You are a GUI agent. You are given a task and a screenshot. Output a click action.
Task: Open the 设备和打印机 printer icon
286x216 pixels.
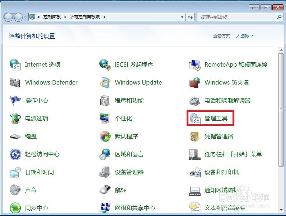(x=195, y=172)
